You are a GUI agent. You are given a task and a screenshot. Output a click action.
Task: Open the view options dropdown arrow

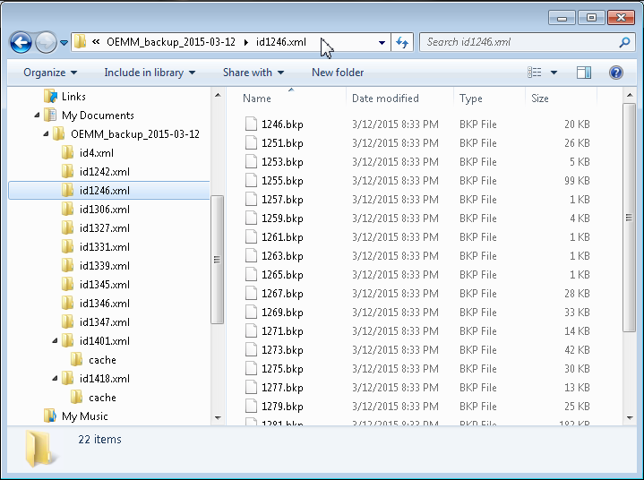coord(554,73)
